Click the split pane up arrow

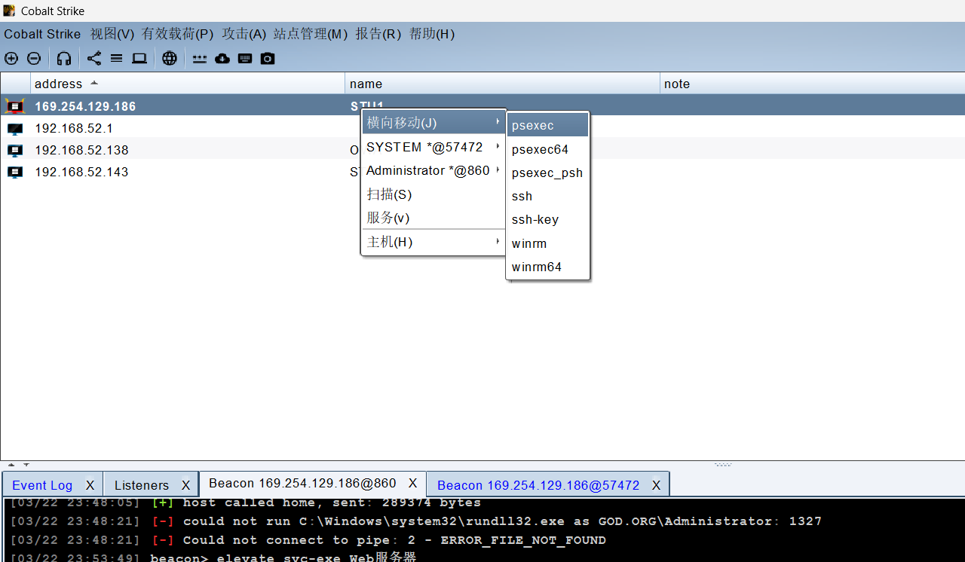click(11, 465)
